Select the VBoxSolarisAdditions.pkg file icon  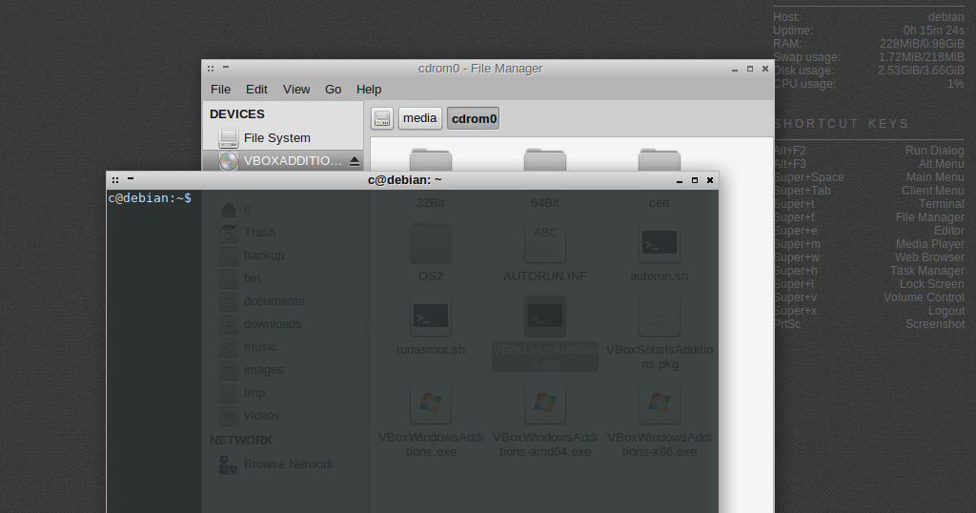[660, 317]
